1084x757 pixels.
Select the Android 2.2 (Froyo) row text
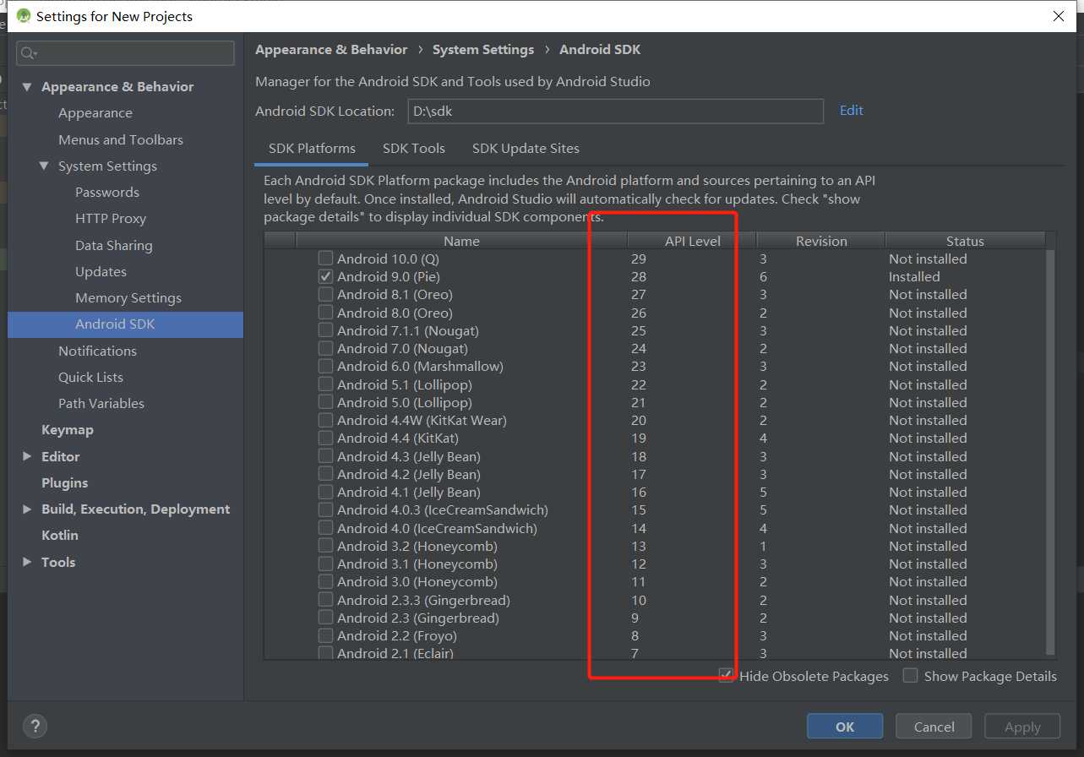pos(397,635)
